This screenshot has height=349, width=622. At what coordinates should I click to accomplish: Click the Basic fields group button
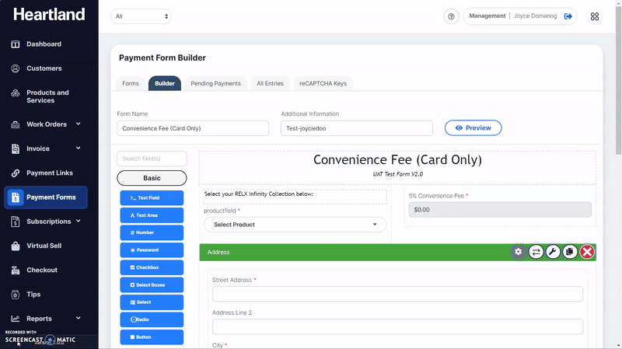(x=152, y=178)
